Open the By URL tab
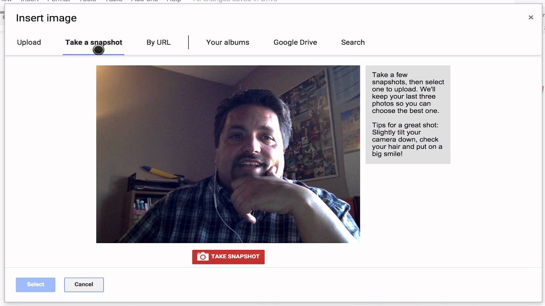Viewport: 545px width, 306px height. pyautogui.click(x=158, y=42)
